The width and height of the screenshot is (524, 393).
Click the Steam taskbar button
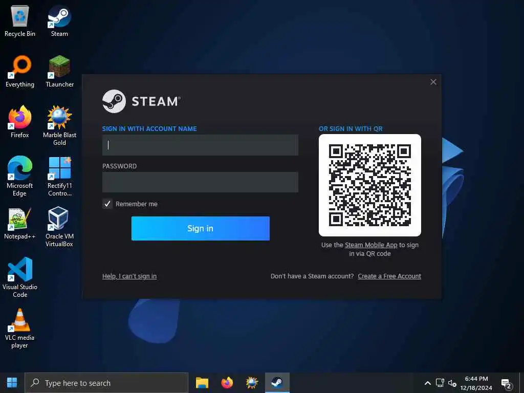point(277,383)
